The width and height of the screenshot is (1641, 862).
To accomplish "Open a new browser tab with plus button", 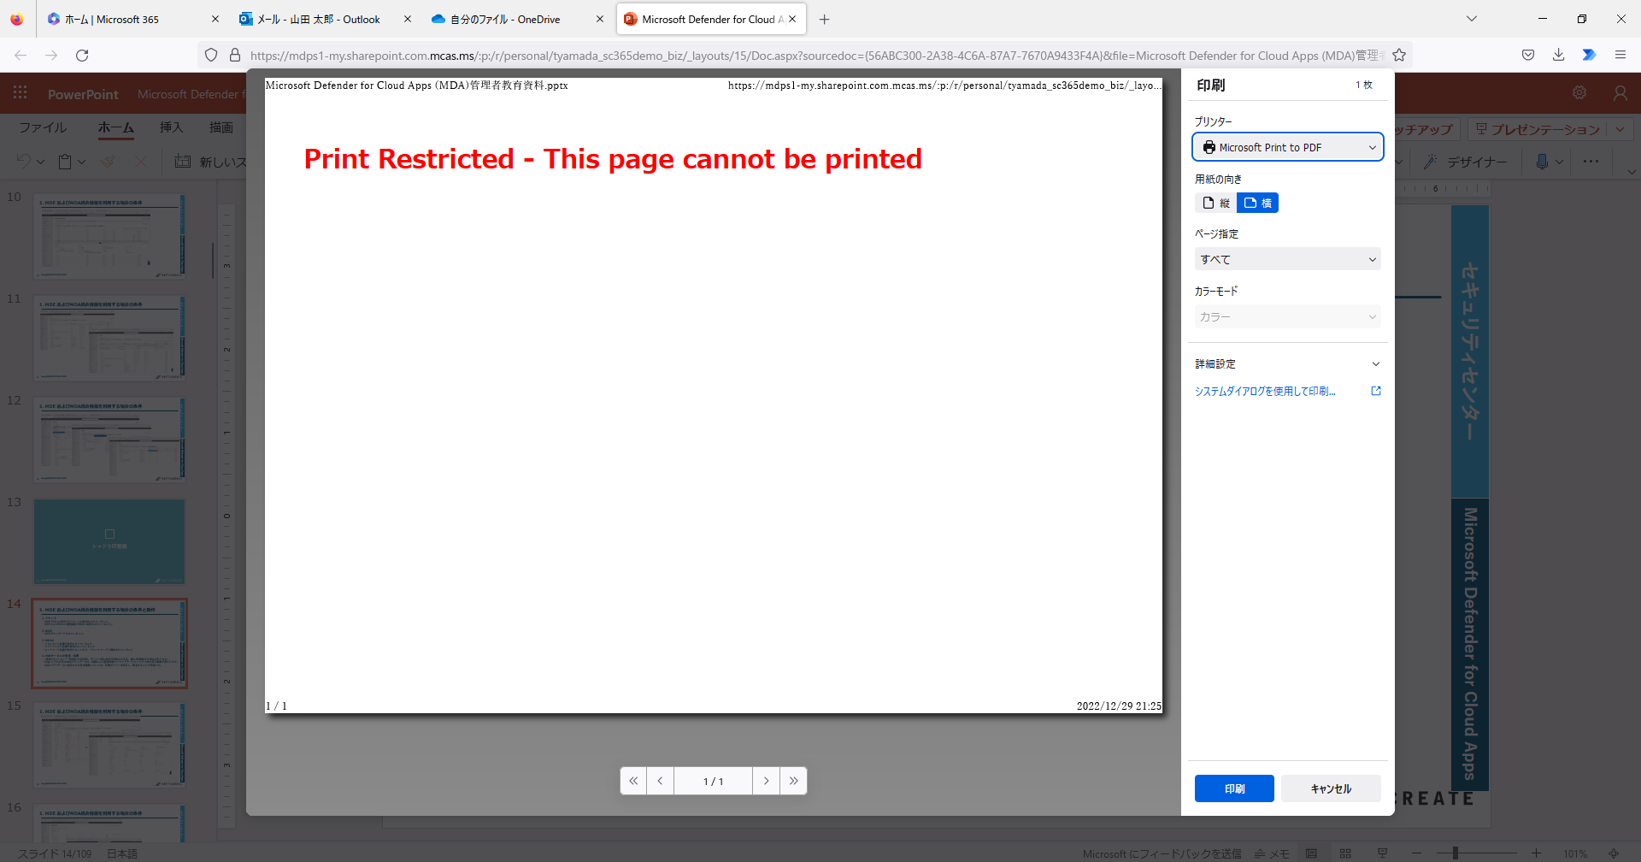I will tap(824, 19).
